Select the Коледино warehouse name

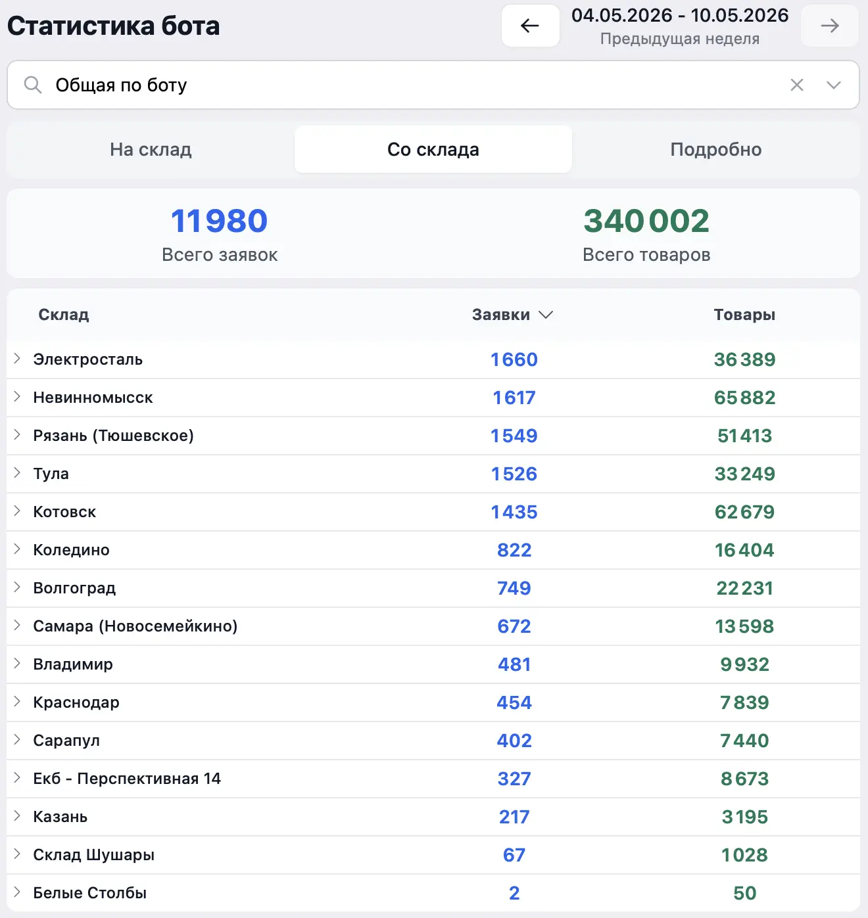71,550
